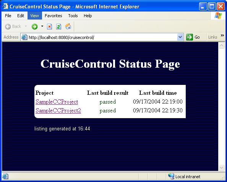The image size is (227, 182).
Task: Open the Tools menu
Action: [73, 16]
